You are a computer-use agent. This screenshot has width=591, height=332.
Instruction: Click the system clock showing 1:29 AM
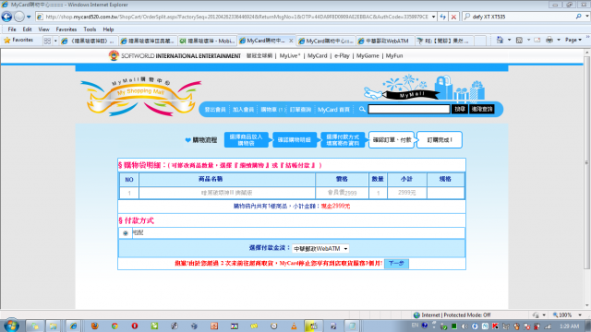coord(569,326)
